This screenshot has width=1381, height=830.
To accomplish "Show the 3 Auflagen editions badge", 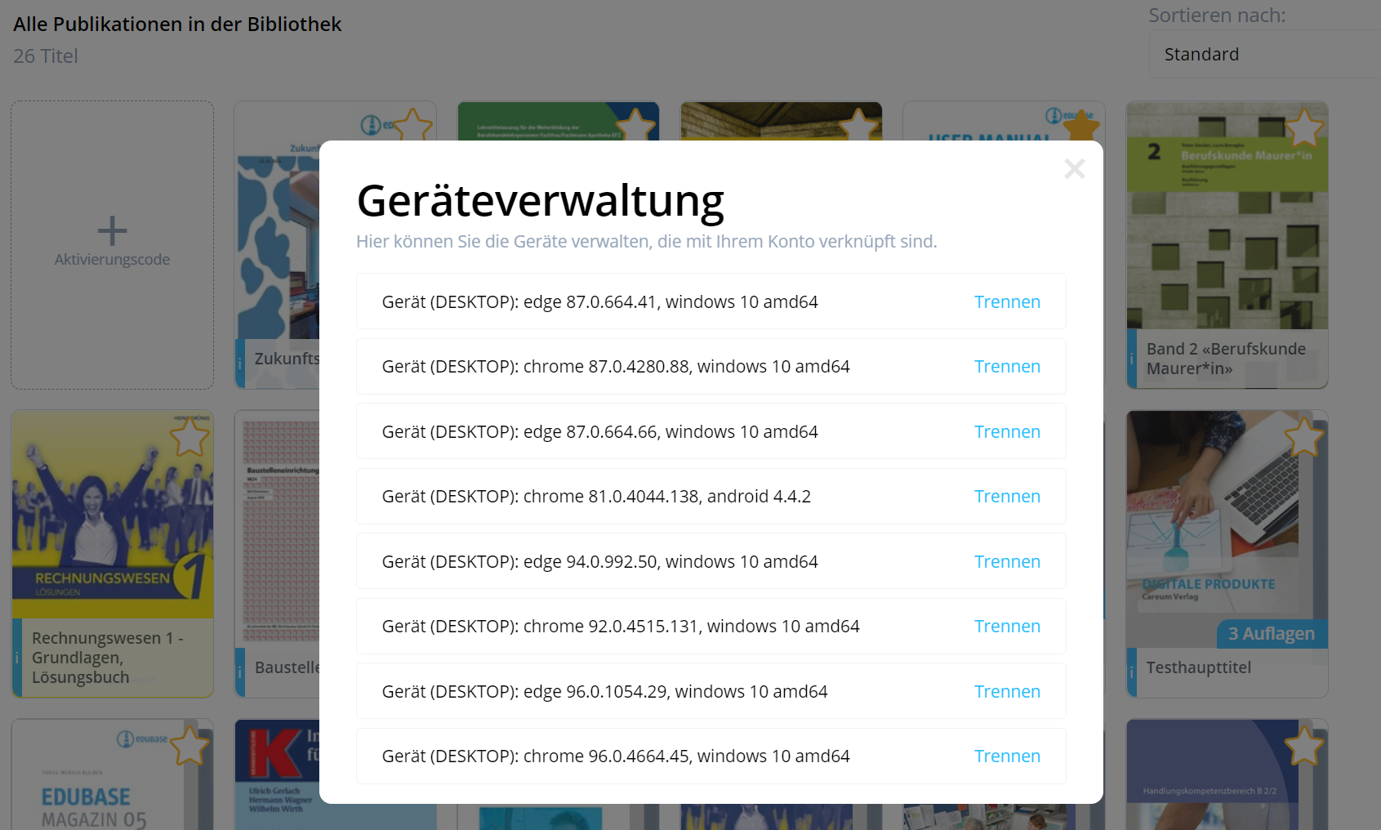I will [1272, 634].
